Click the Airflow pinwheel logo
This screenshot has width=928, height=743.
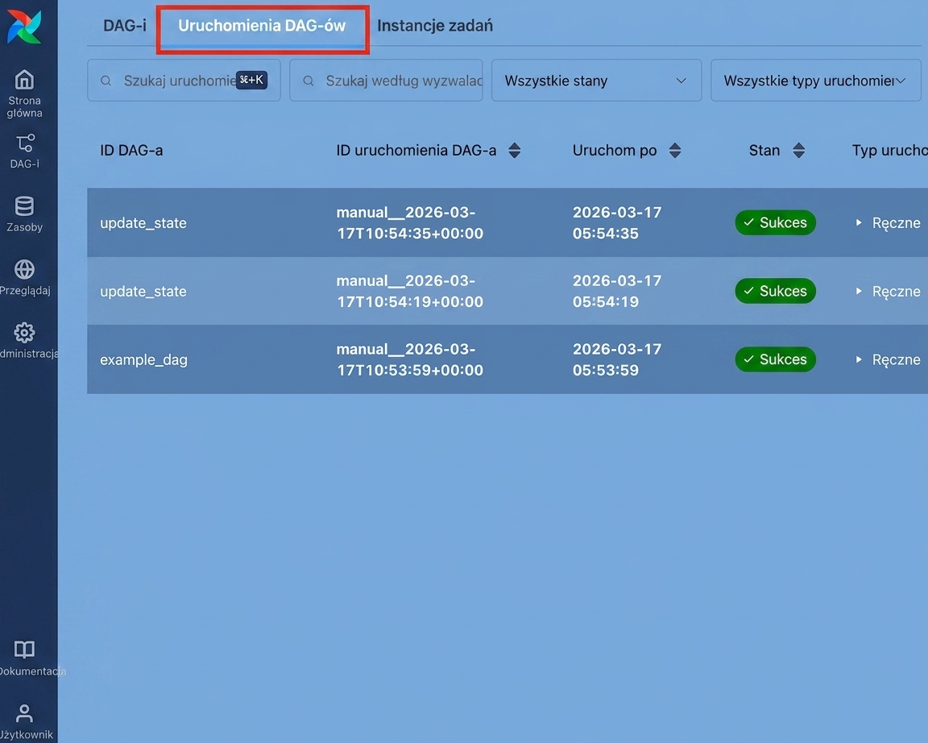click(24, 27)
